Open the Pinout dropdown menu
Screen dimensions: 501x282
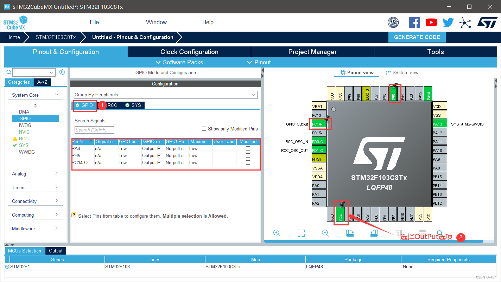click(259, 62)
